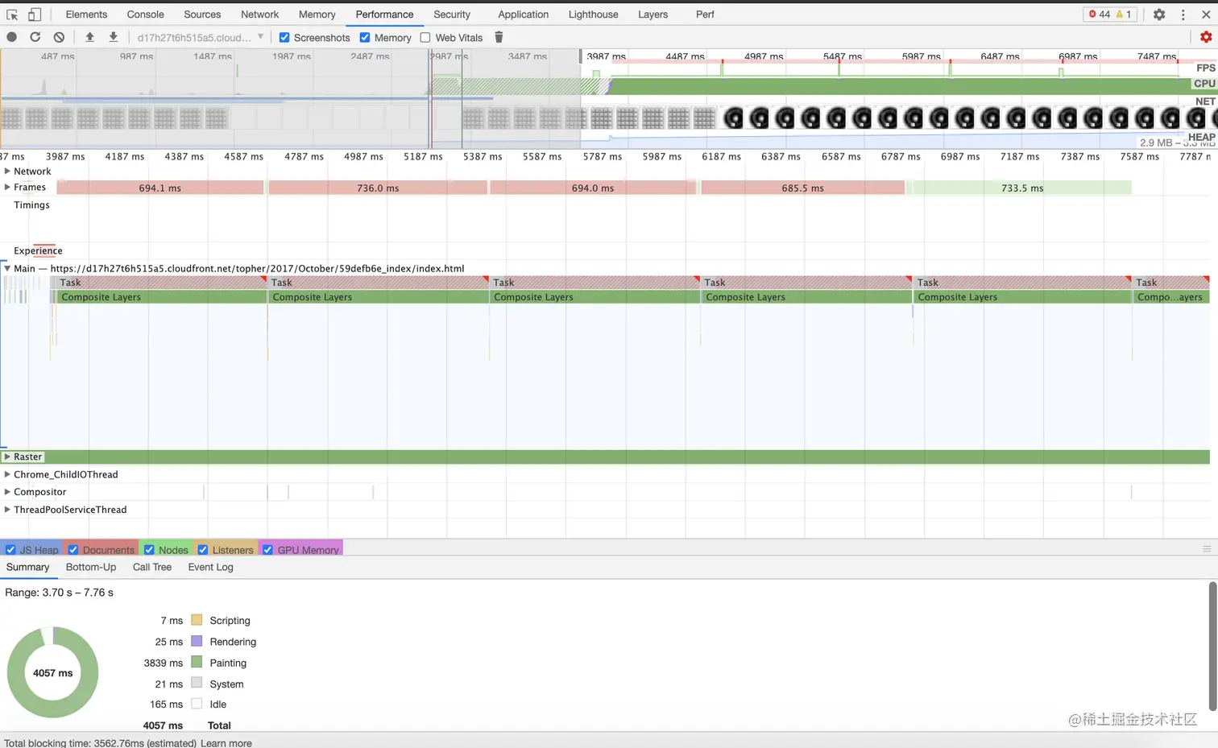
Task: Click the 3839 ms Painting value
Action: (163, 663)
